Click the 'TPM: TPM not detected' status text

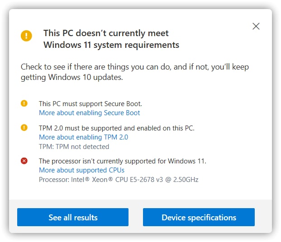pyautogui.click(x=74, y=147)
